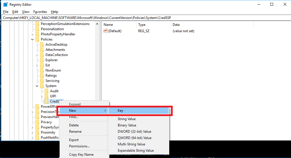Open the Help menu

54,12
